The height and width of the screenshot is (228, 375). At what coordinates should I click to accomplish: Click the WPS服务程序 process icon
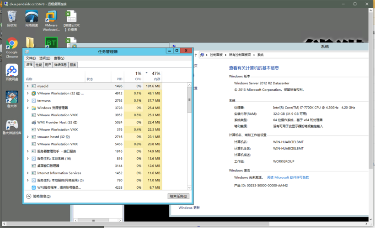click(x=34, y=187)
